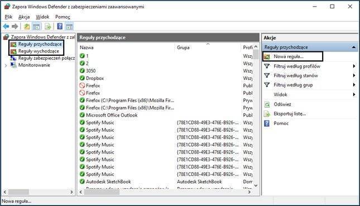Open Filtruj według profilów submenu arrow
360x206 pixels.
(x=354, y=66)
